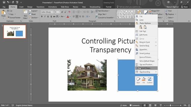Open Align Text dropdown
This screenshot has width=191, height=107.
tap(101, 14)
